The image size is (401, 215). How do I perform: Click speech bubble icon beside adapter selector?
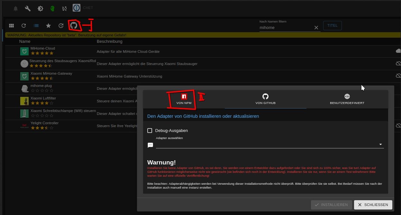coord(150,145)
